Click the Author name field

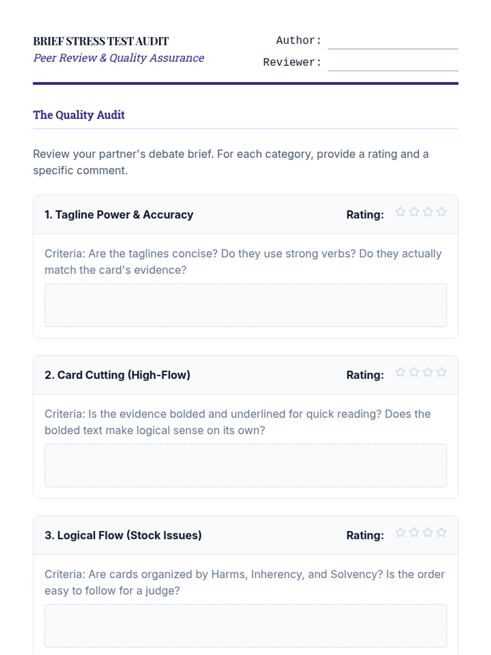coord(392,41)
